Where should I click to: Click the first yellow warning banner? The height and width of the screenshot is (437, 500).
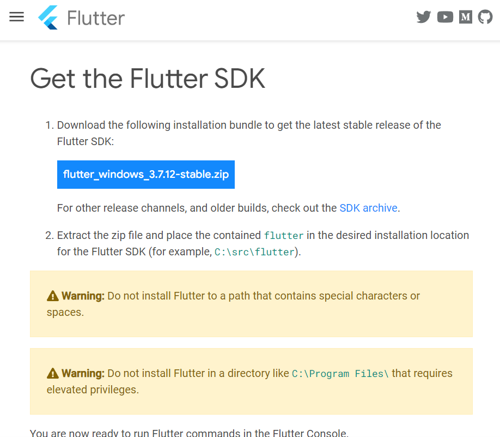click(x=251, y=303)
